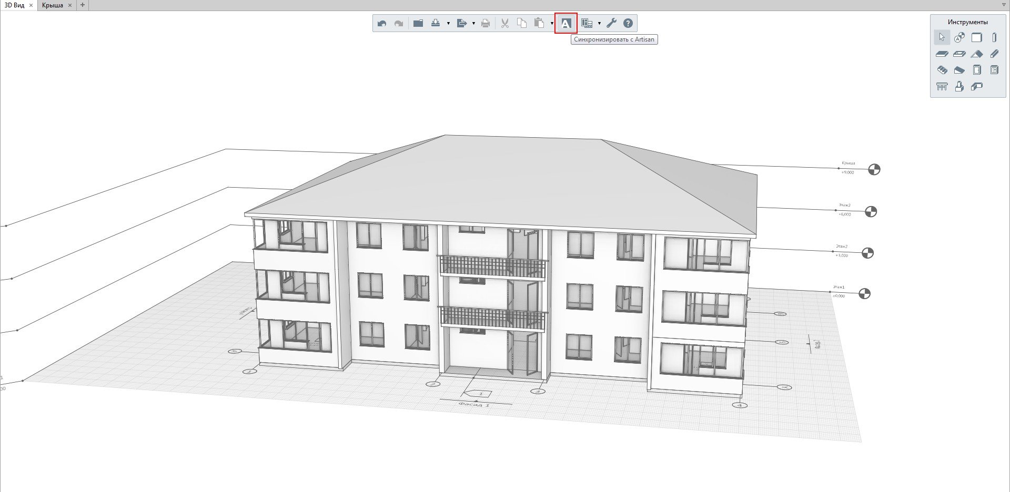Choose the Roof tool

click(976, 54)
